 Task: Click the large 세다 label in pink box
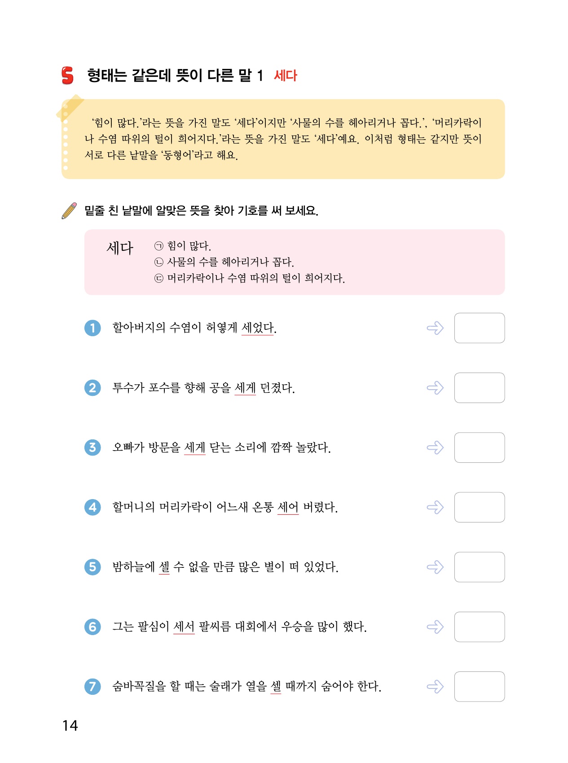[x=120, y=248]
